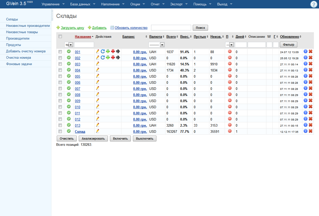Open the Экспорт menu
The image size is (319, 216).
click(x=179, y=4)
